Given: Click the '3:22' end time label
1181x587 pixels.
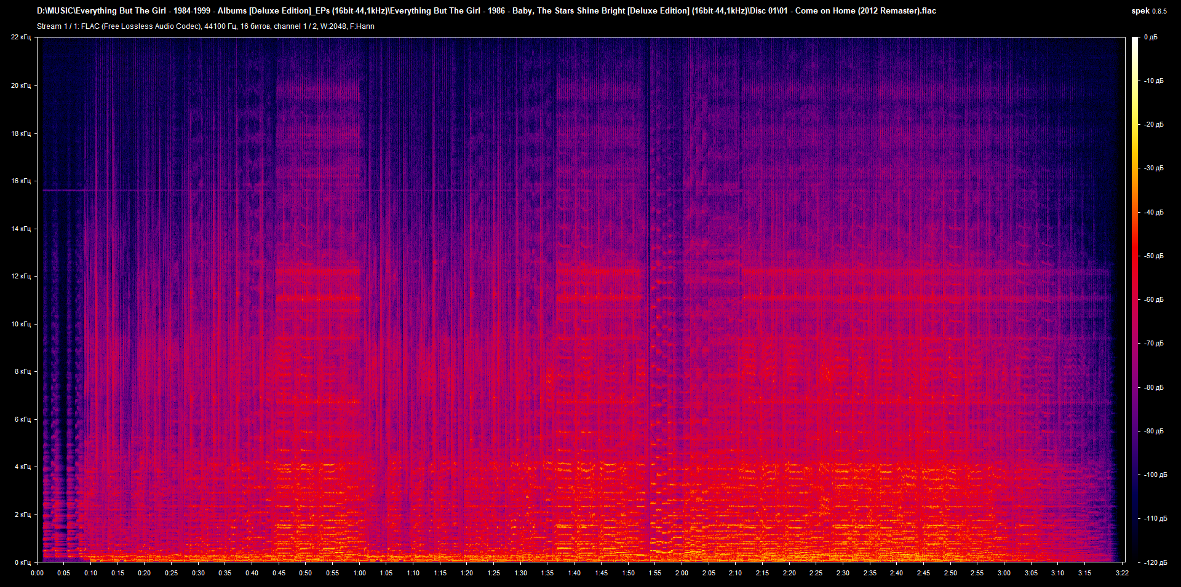Looking at the screenshot, I should click(1122, 573).
